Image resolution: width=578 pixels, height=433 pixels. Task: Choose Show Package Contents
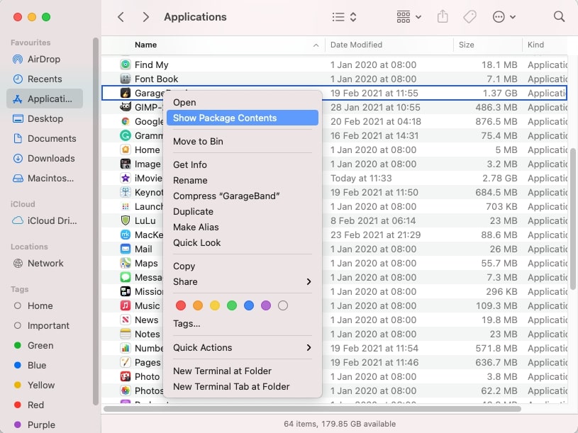[x=242, y=118]
